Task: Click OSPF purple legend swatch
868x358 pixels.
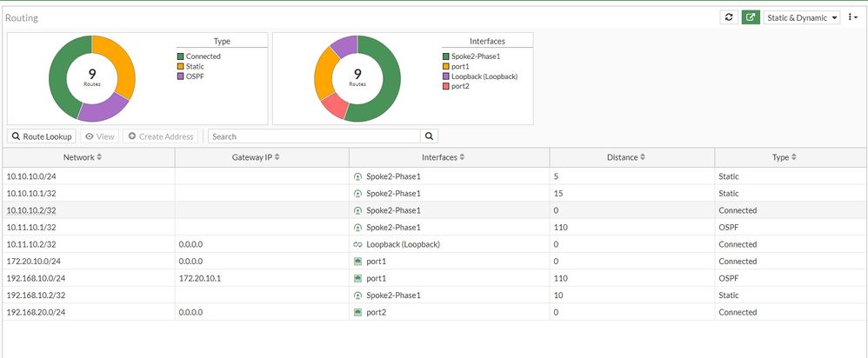Action: click(180, 76)
